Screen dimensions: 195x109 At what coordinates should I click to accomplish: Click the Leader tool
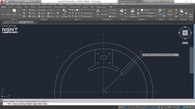tap(113, 13)
